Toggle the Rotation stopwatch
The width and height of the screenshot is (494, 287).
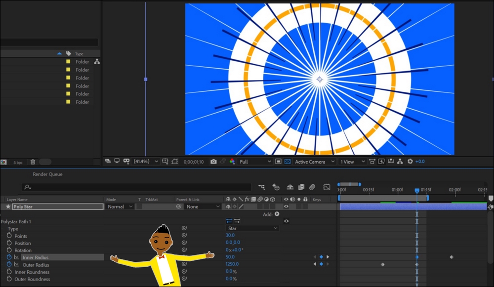click(9, 250)
